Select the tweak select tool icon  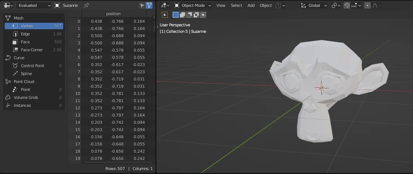coord(165,15)
